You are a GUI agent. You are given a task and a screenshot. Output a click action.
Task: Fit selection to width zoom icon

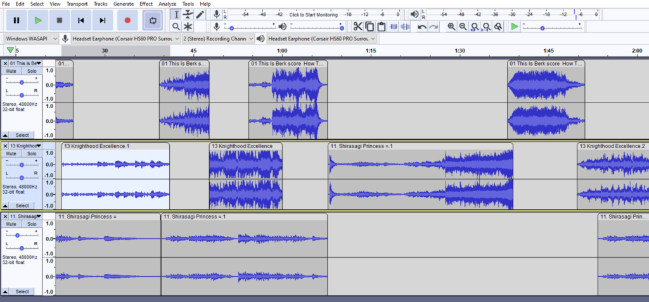(475, 27)
